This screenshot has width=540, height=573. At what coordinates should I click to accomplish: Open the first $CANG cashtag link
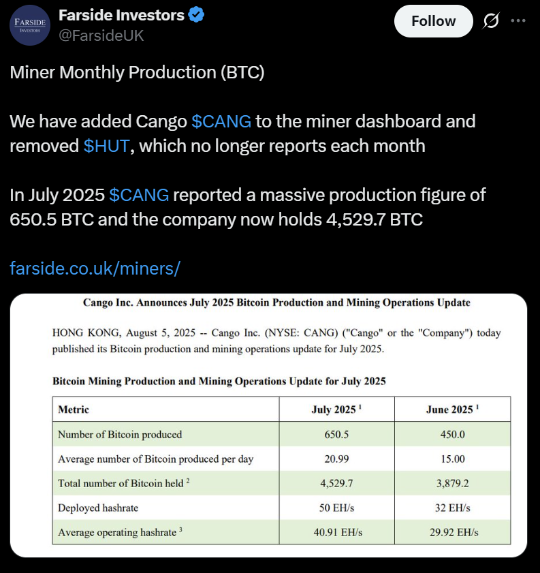(222, 121)
